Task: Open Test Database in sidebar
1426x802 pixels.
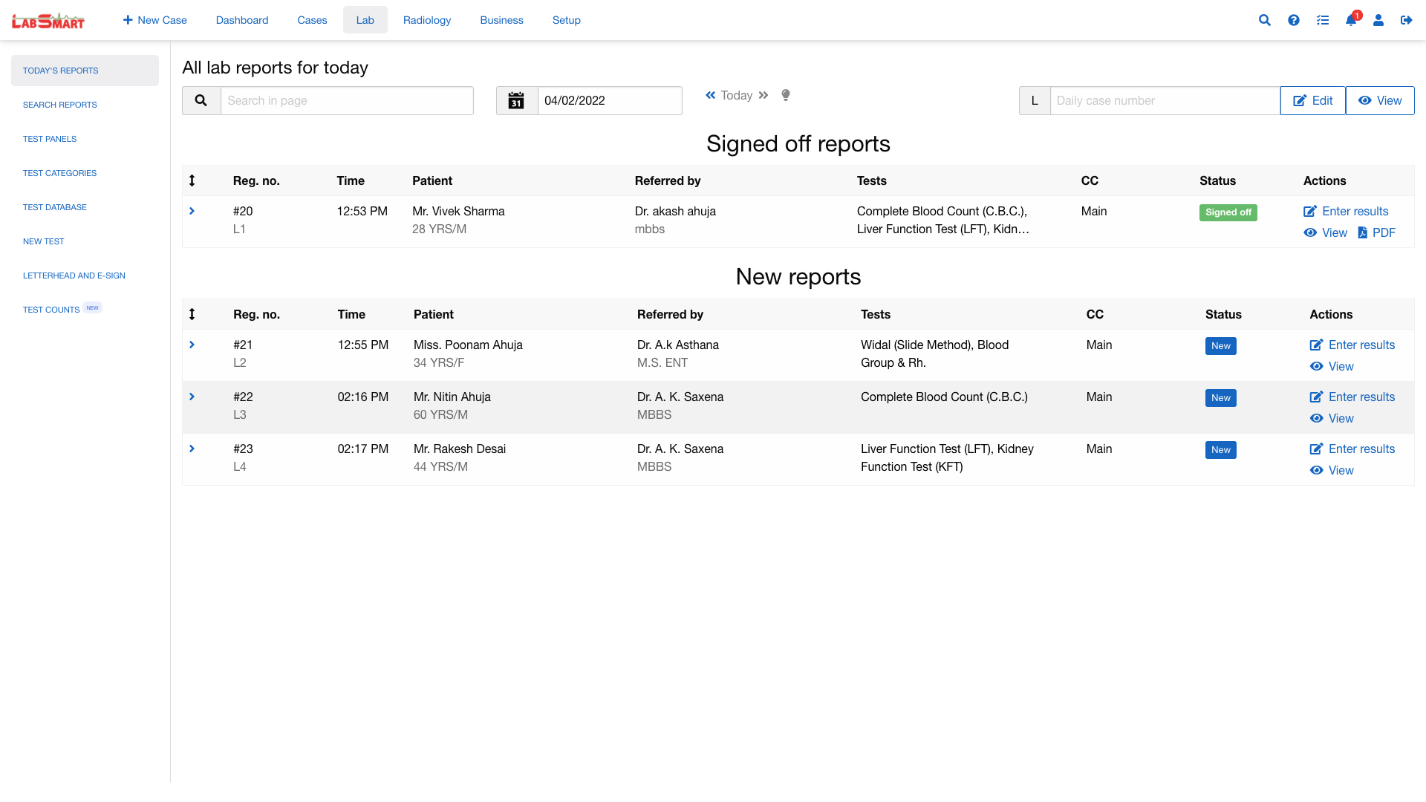Action: 85,207
